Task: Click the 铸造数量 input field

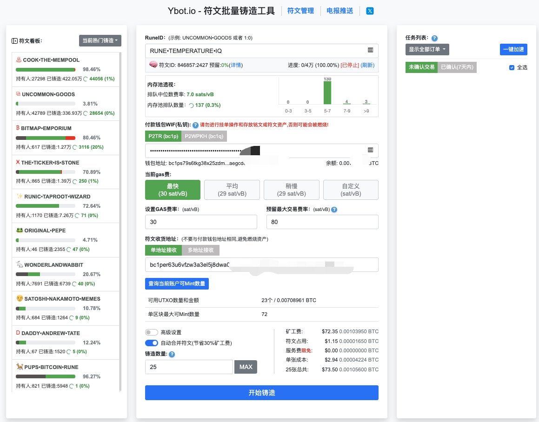Action: (x=189, y=367)
